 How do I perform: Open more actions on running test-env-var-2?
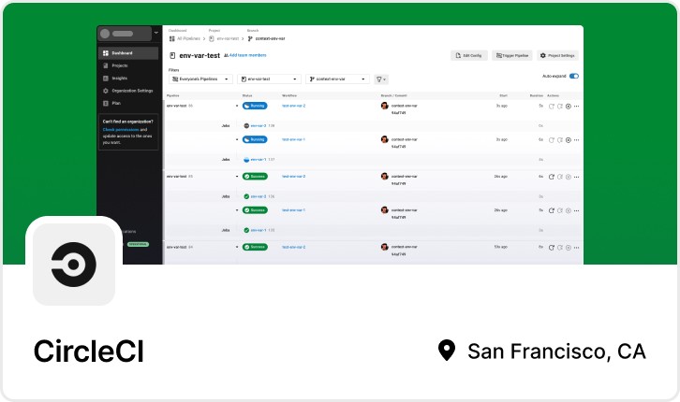576,106
